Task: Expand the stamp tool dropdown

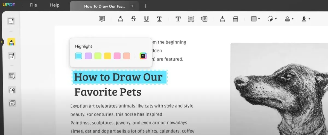Action: [x=292, y=19]
